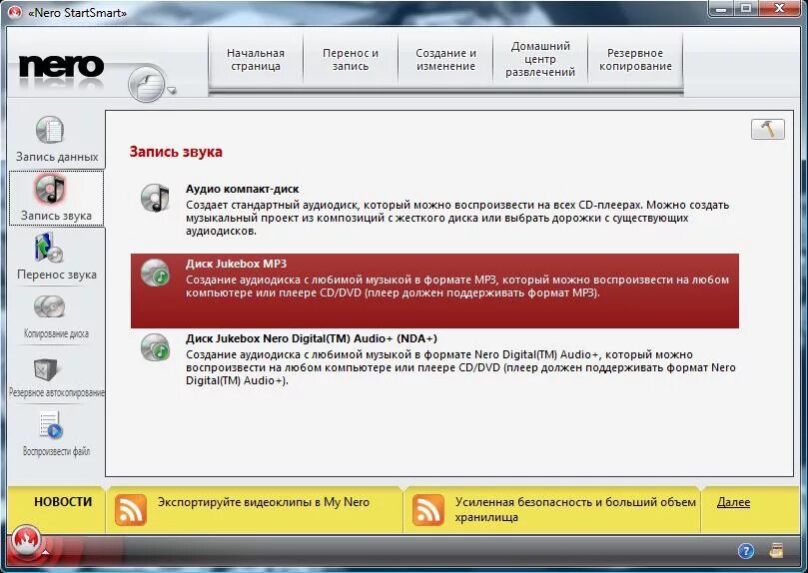Click the round application launcher icon near logo

(x=147, y=83)
